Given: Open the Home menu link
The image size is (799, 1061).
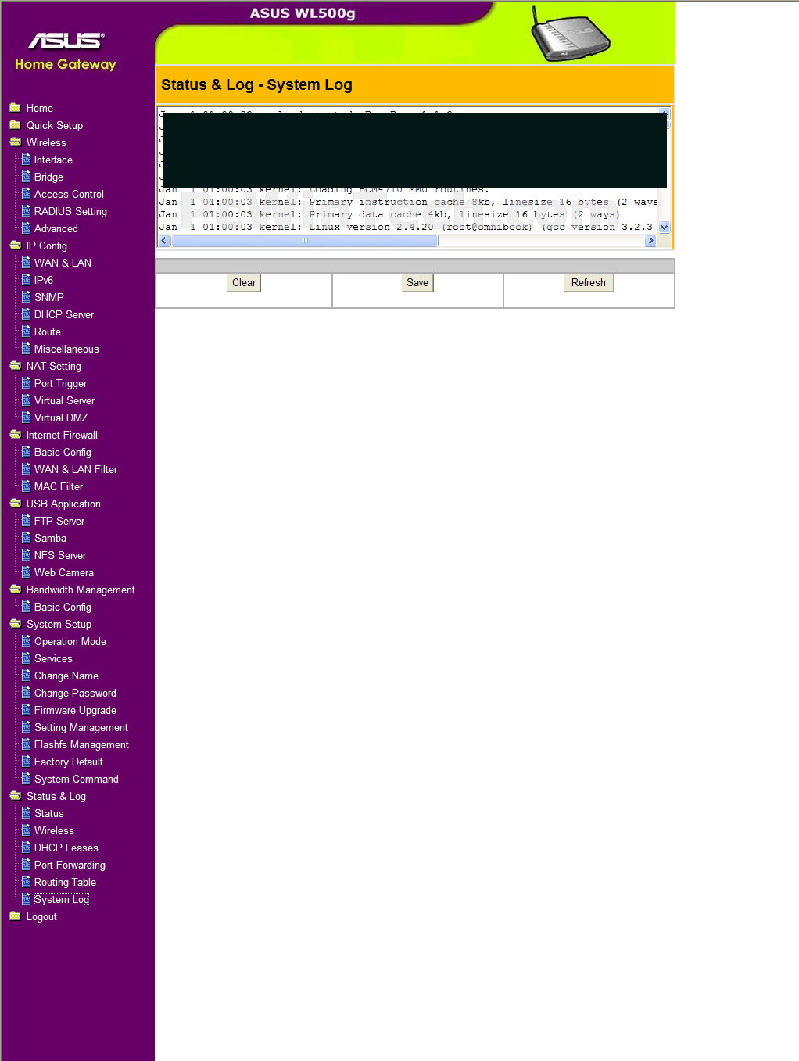Looking at the screenshot, I should 40,108.
